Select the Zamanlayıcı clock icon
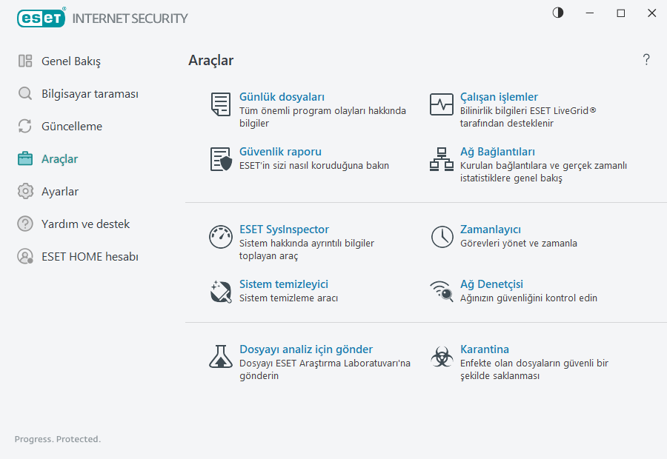Screen dimensions: 667x459 coord(441,237)
